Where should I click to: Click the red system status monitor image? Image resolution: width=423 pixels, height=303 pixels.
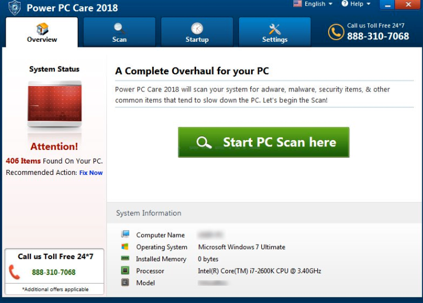tap(55, 105)
